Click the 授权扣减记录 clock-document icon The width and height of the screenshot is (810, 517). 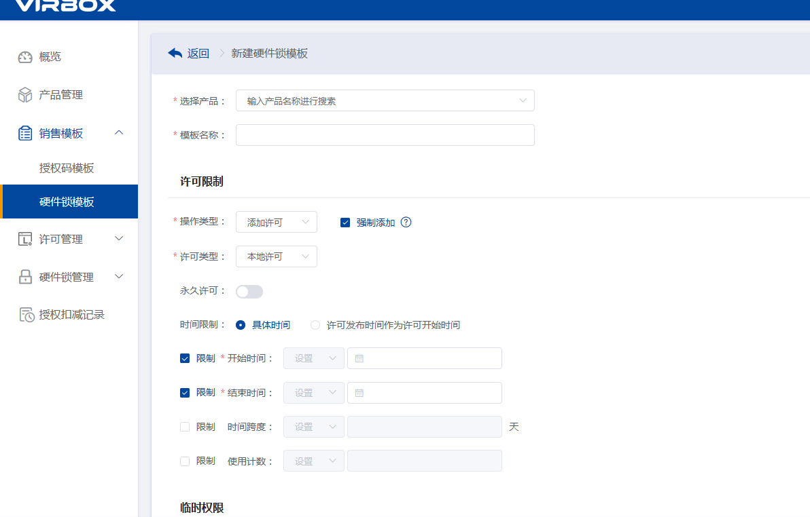point(27,315)
